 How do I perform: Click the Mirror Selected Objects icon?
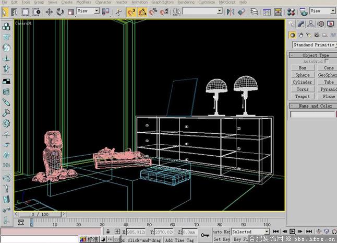[231, 12]
